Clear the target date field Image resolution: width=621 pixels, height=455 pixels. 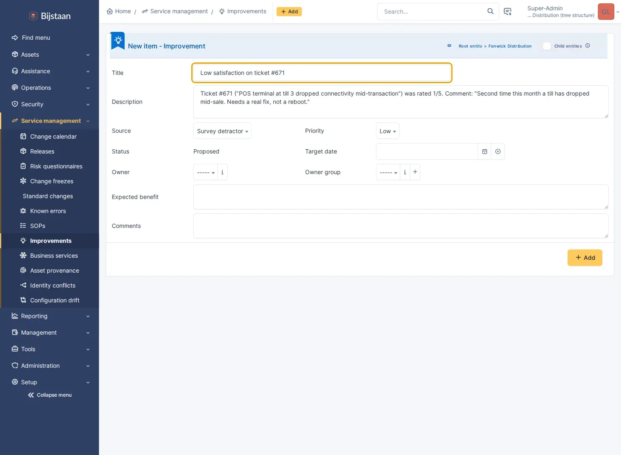498,151
